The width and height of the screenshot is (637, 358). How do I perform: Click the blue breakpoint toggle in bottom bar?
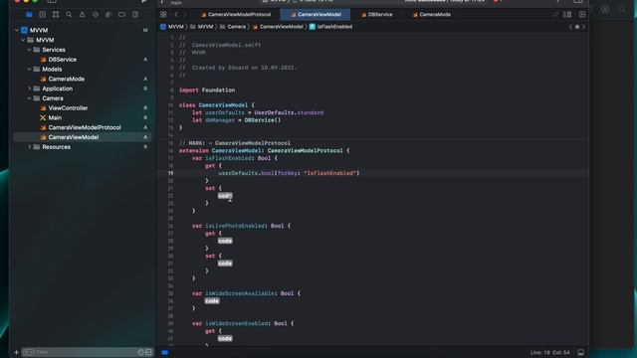pyautogui.click(x=164, y=352)
